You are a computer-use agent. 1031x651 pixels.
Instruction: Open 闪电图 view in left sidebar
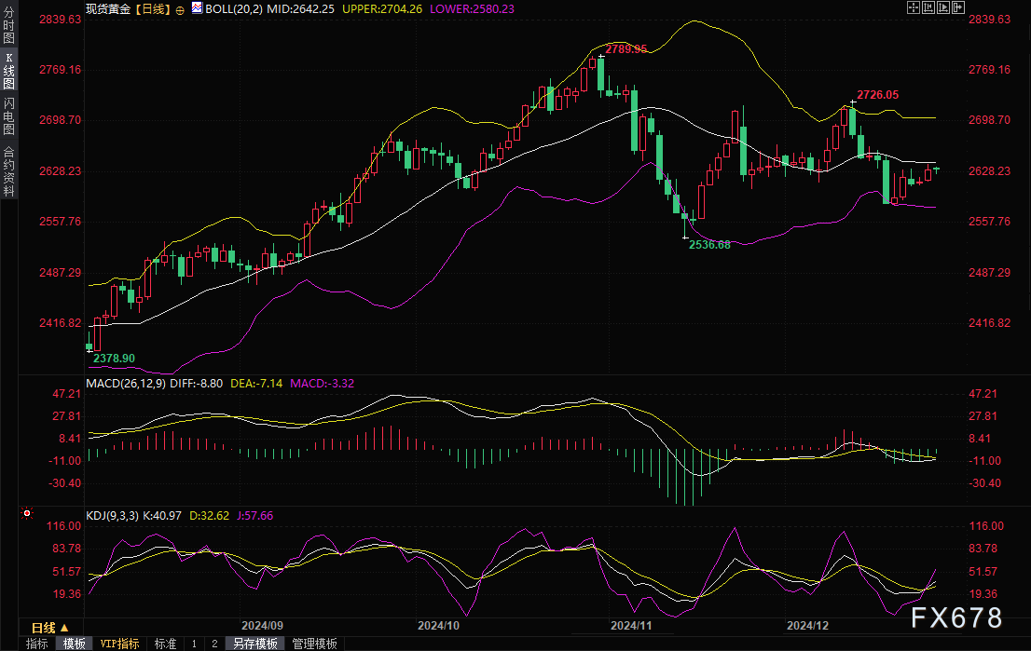[x=8, y=116]
